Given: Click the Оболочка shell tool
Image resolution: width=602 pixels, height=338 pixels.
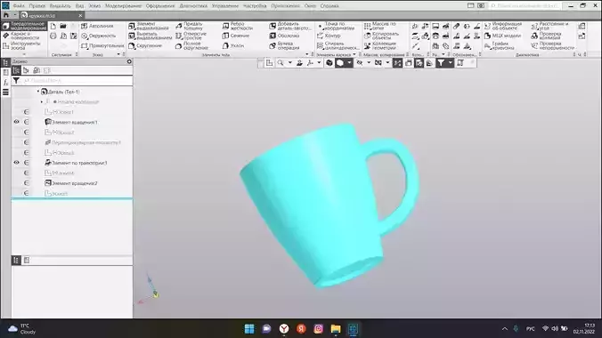Looking at the screenshot, I should [284, 36].
